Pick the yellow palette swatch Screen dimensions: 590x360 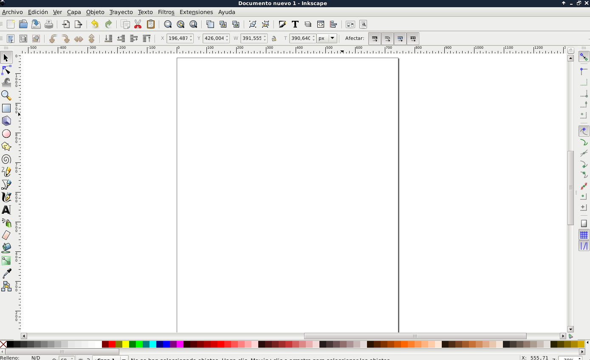click(x=126, y=344)
